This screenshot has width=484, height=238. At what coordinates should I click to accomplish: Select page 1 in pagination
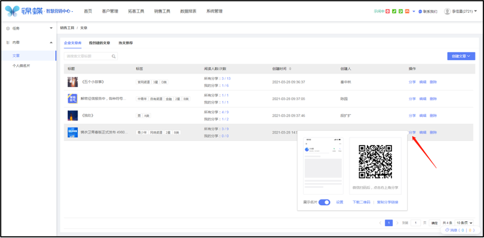(389, 223)
